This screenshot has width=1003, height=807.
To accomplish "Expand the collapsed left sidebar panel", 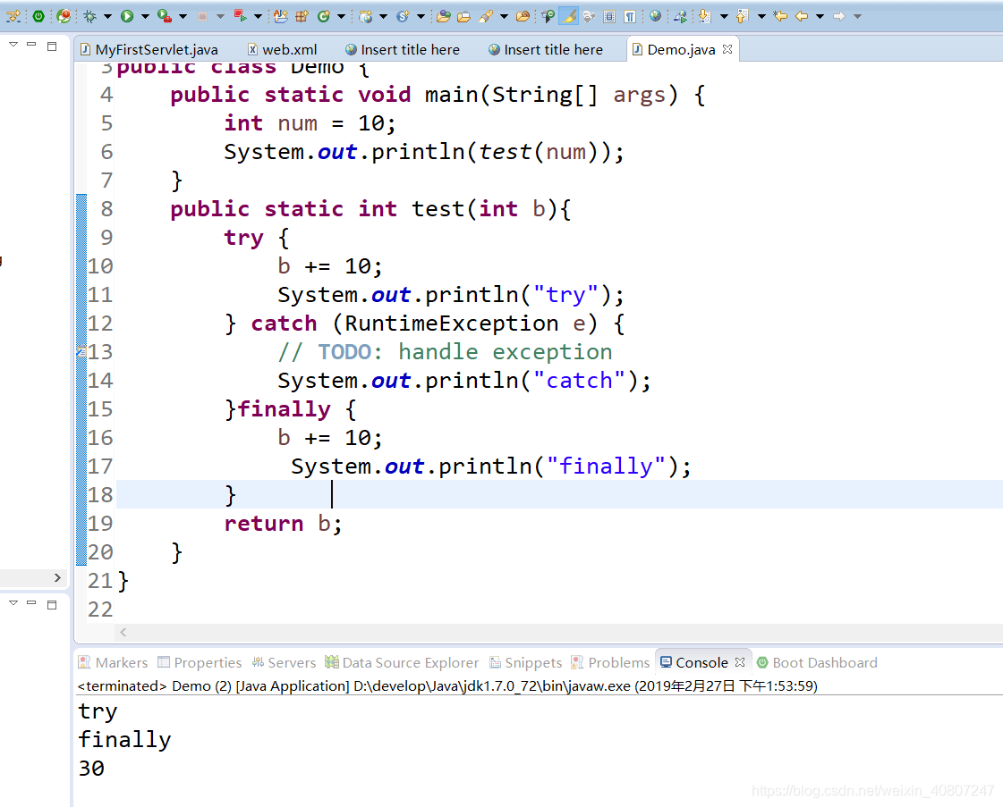I will click(x=57, y=578).
